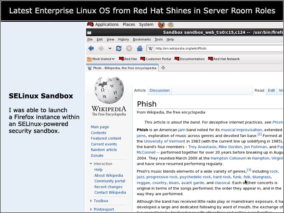This screenshot has width=284, height=213.
Task: Click the sandbox window menu icon in titlebar
Action: [x=89, y=32]
